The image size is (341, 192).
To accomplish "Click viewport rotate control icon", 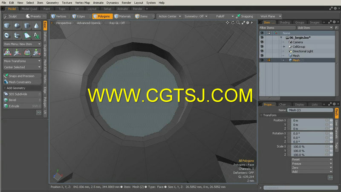I will click(233, 23).
